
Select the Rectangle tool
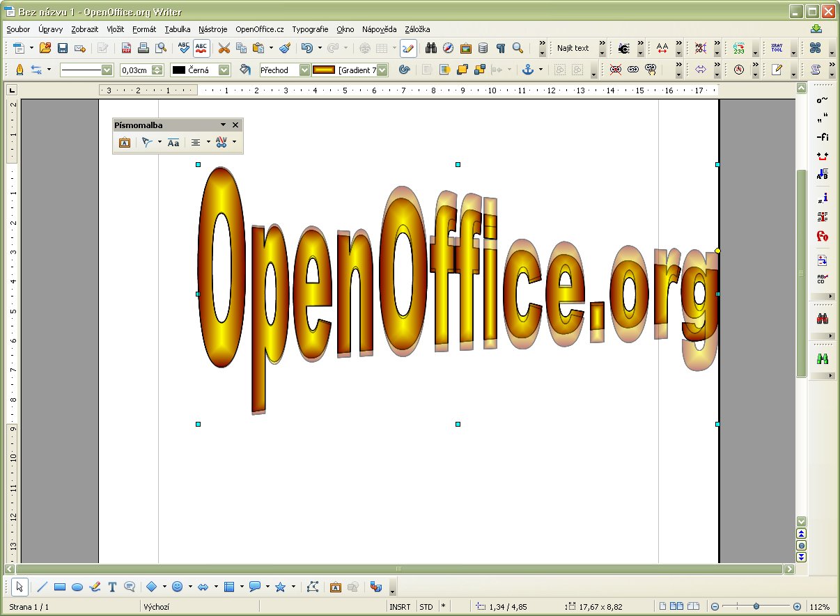pyautogui.click(x=60, y=587)
